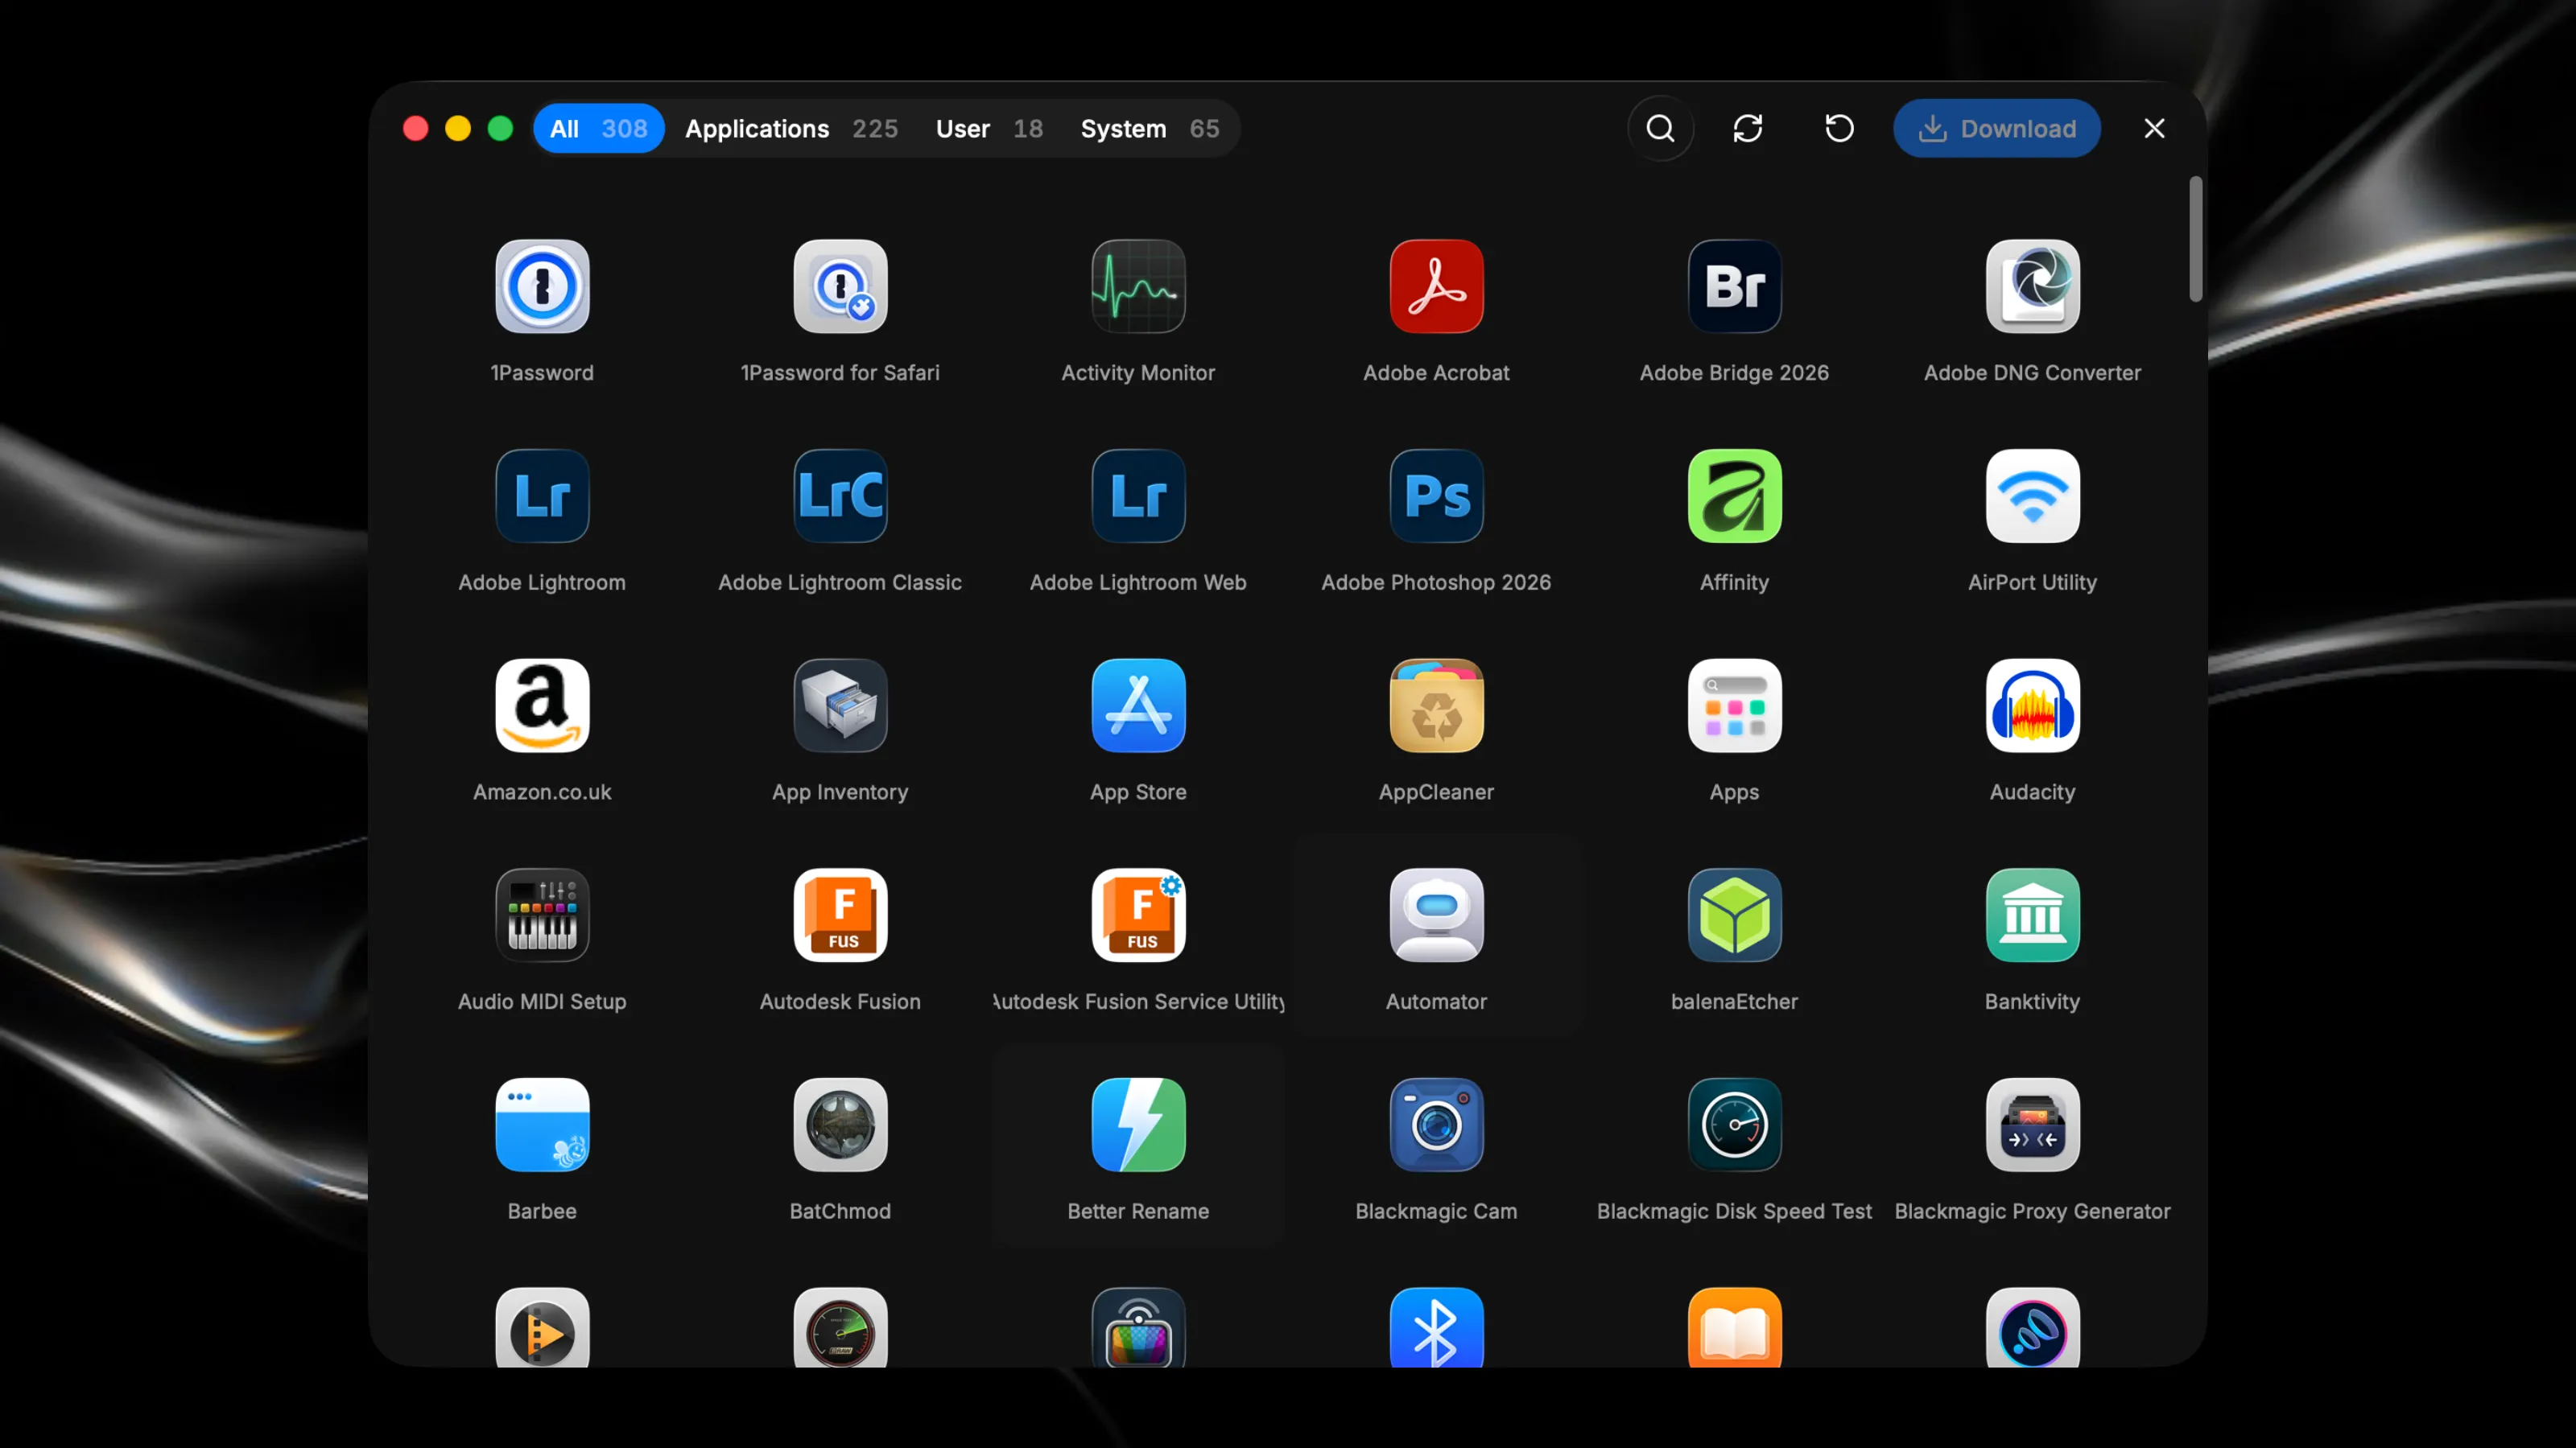The width and height of the screenshot is (2576, 1448).
Task: Click the Download button
Action: point(1996,129)
